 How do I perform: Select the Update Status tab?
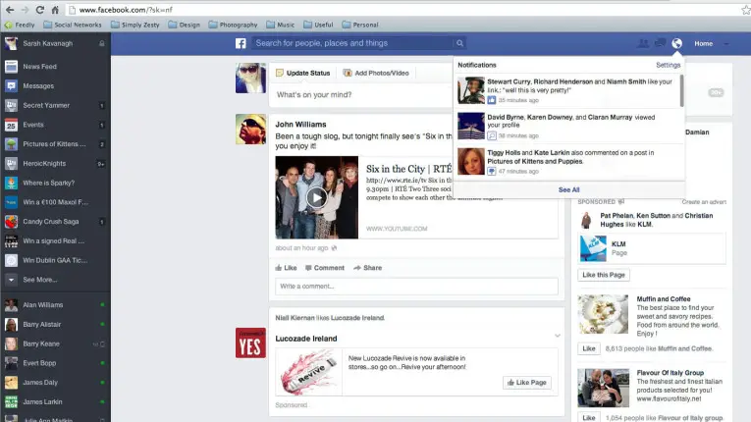(303, 73)
